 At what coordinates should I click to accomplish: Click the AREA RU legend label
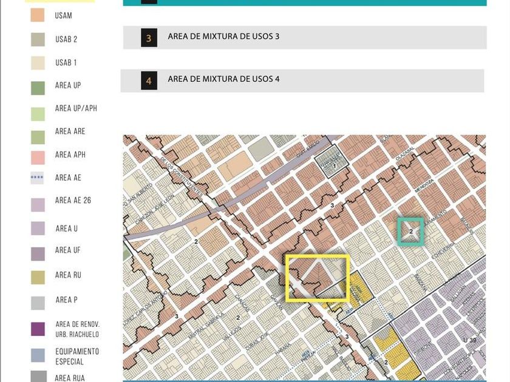point(68,275)
